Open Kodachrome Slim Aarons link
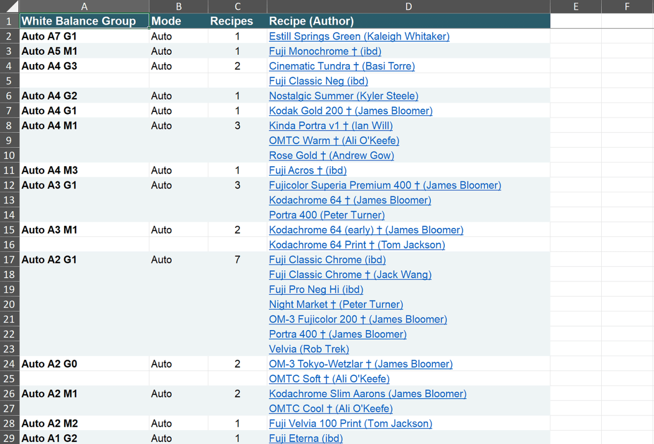 [368, 394]
